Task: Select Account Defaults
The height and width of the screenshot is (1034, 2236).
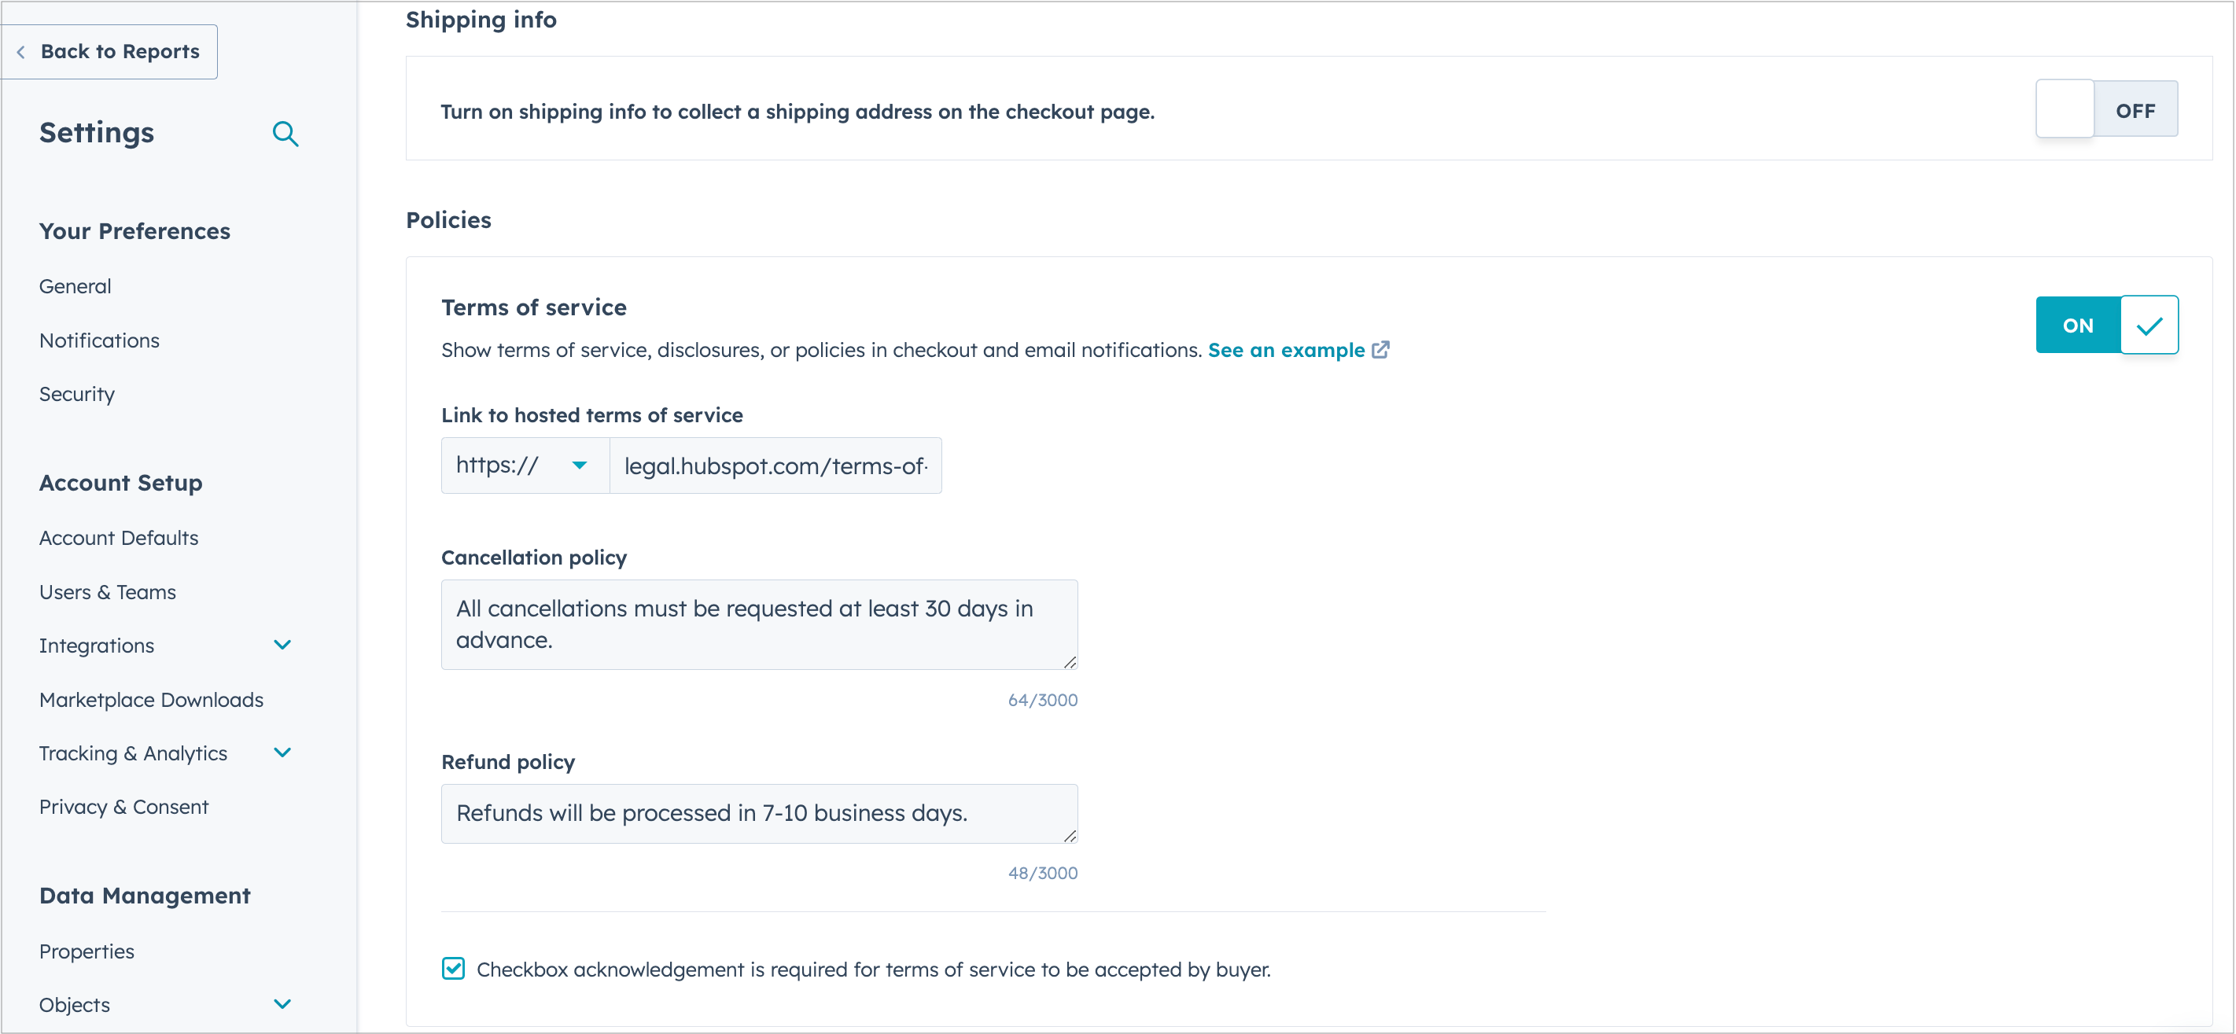Action: pyautogui.click(x=118, y=537)
